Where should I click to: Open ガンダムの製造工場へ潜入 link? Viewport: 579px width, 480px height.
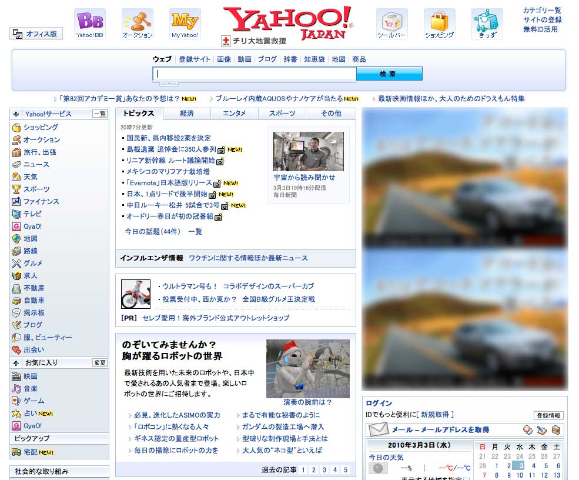[x=283, y=427]
